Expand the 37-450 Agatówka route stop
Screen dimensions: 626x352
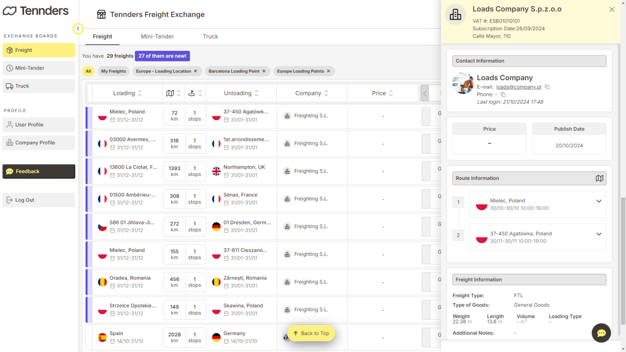click(599, 234)
